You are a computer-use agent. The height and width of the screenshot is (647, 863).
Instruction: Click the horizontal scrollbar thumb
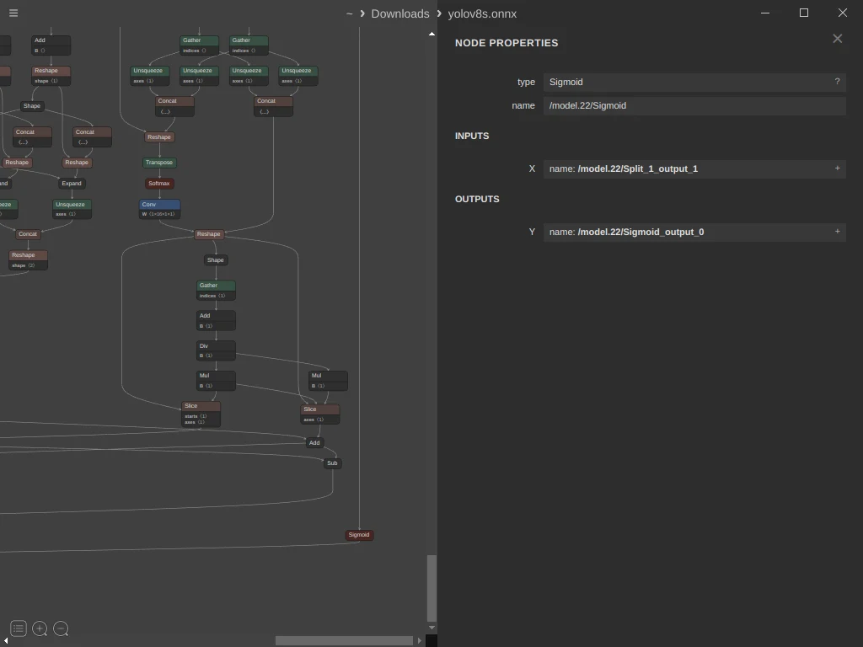pos(344,641)
